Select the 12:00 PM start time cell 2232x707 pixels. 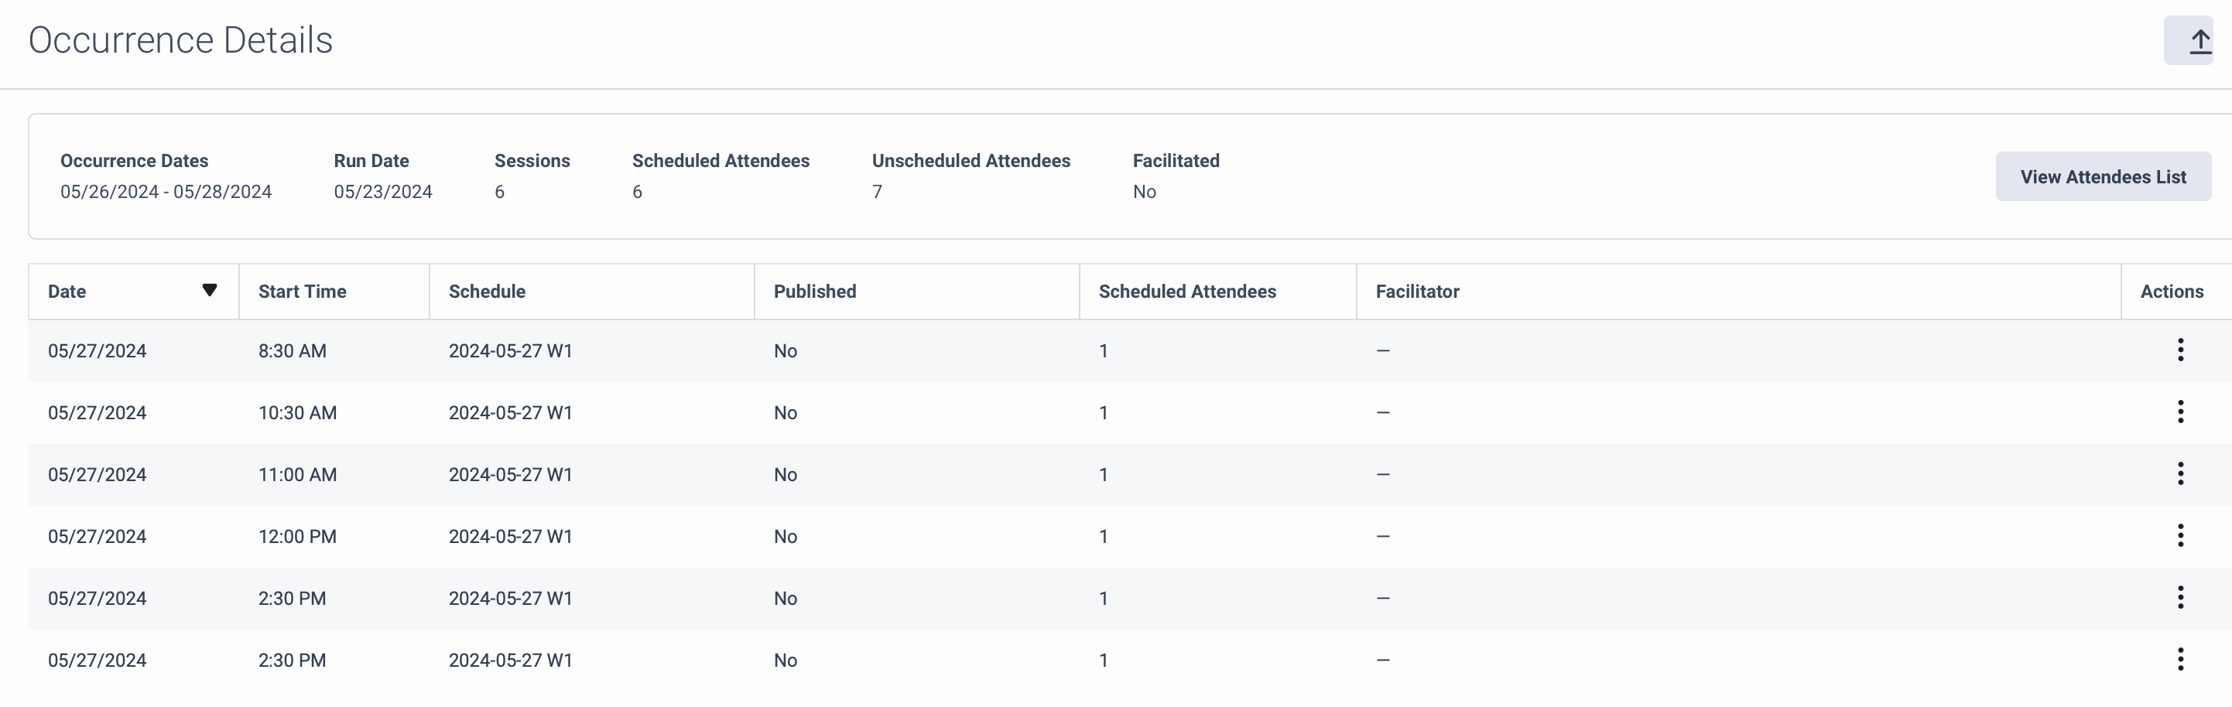297,536
